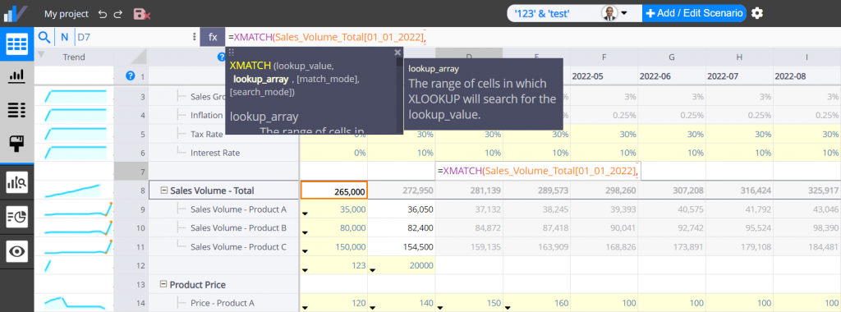Viewport: 841px width, 312px height.
Task: Select the paint roller formatting tool
Action: [x=17, y=143]
